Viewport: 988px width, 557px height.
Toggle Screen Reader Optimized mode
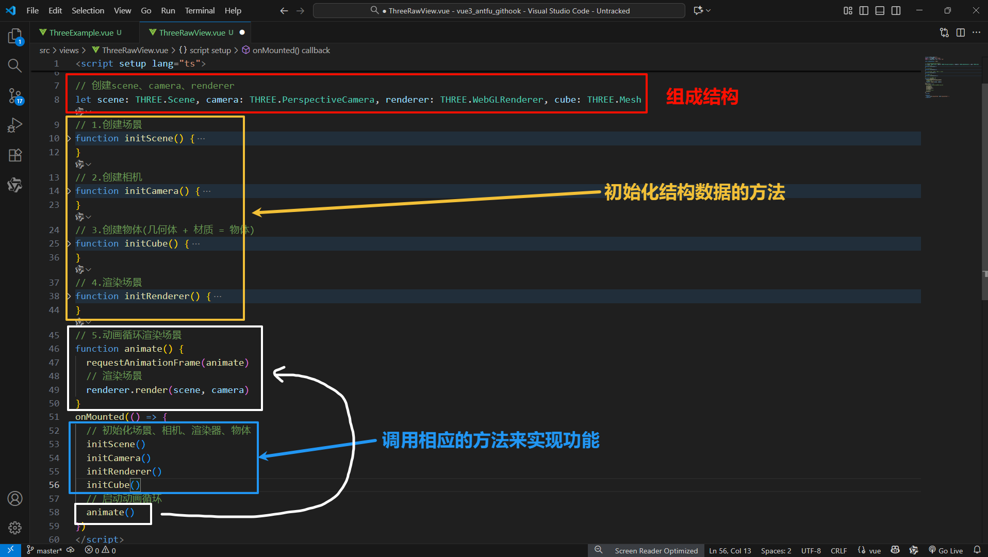[656, 551]
